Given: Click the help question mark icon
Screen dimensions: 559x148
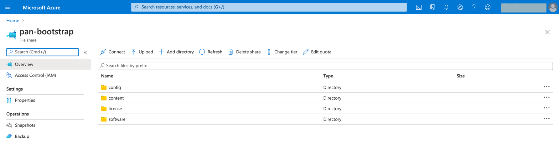Looking at the screenshot, I should coord(474,7).
